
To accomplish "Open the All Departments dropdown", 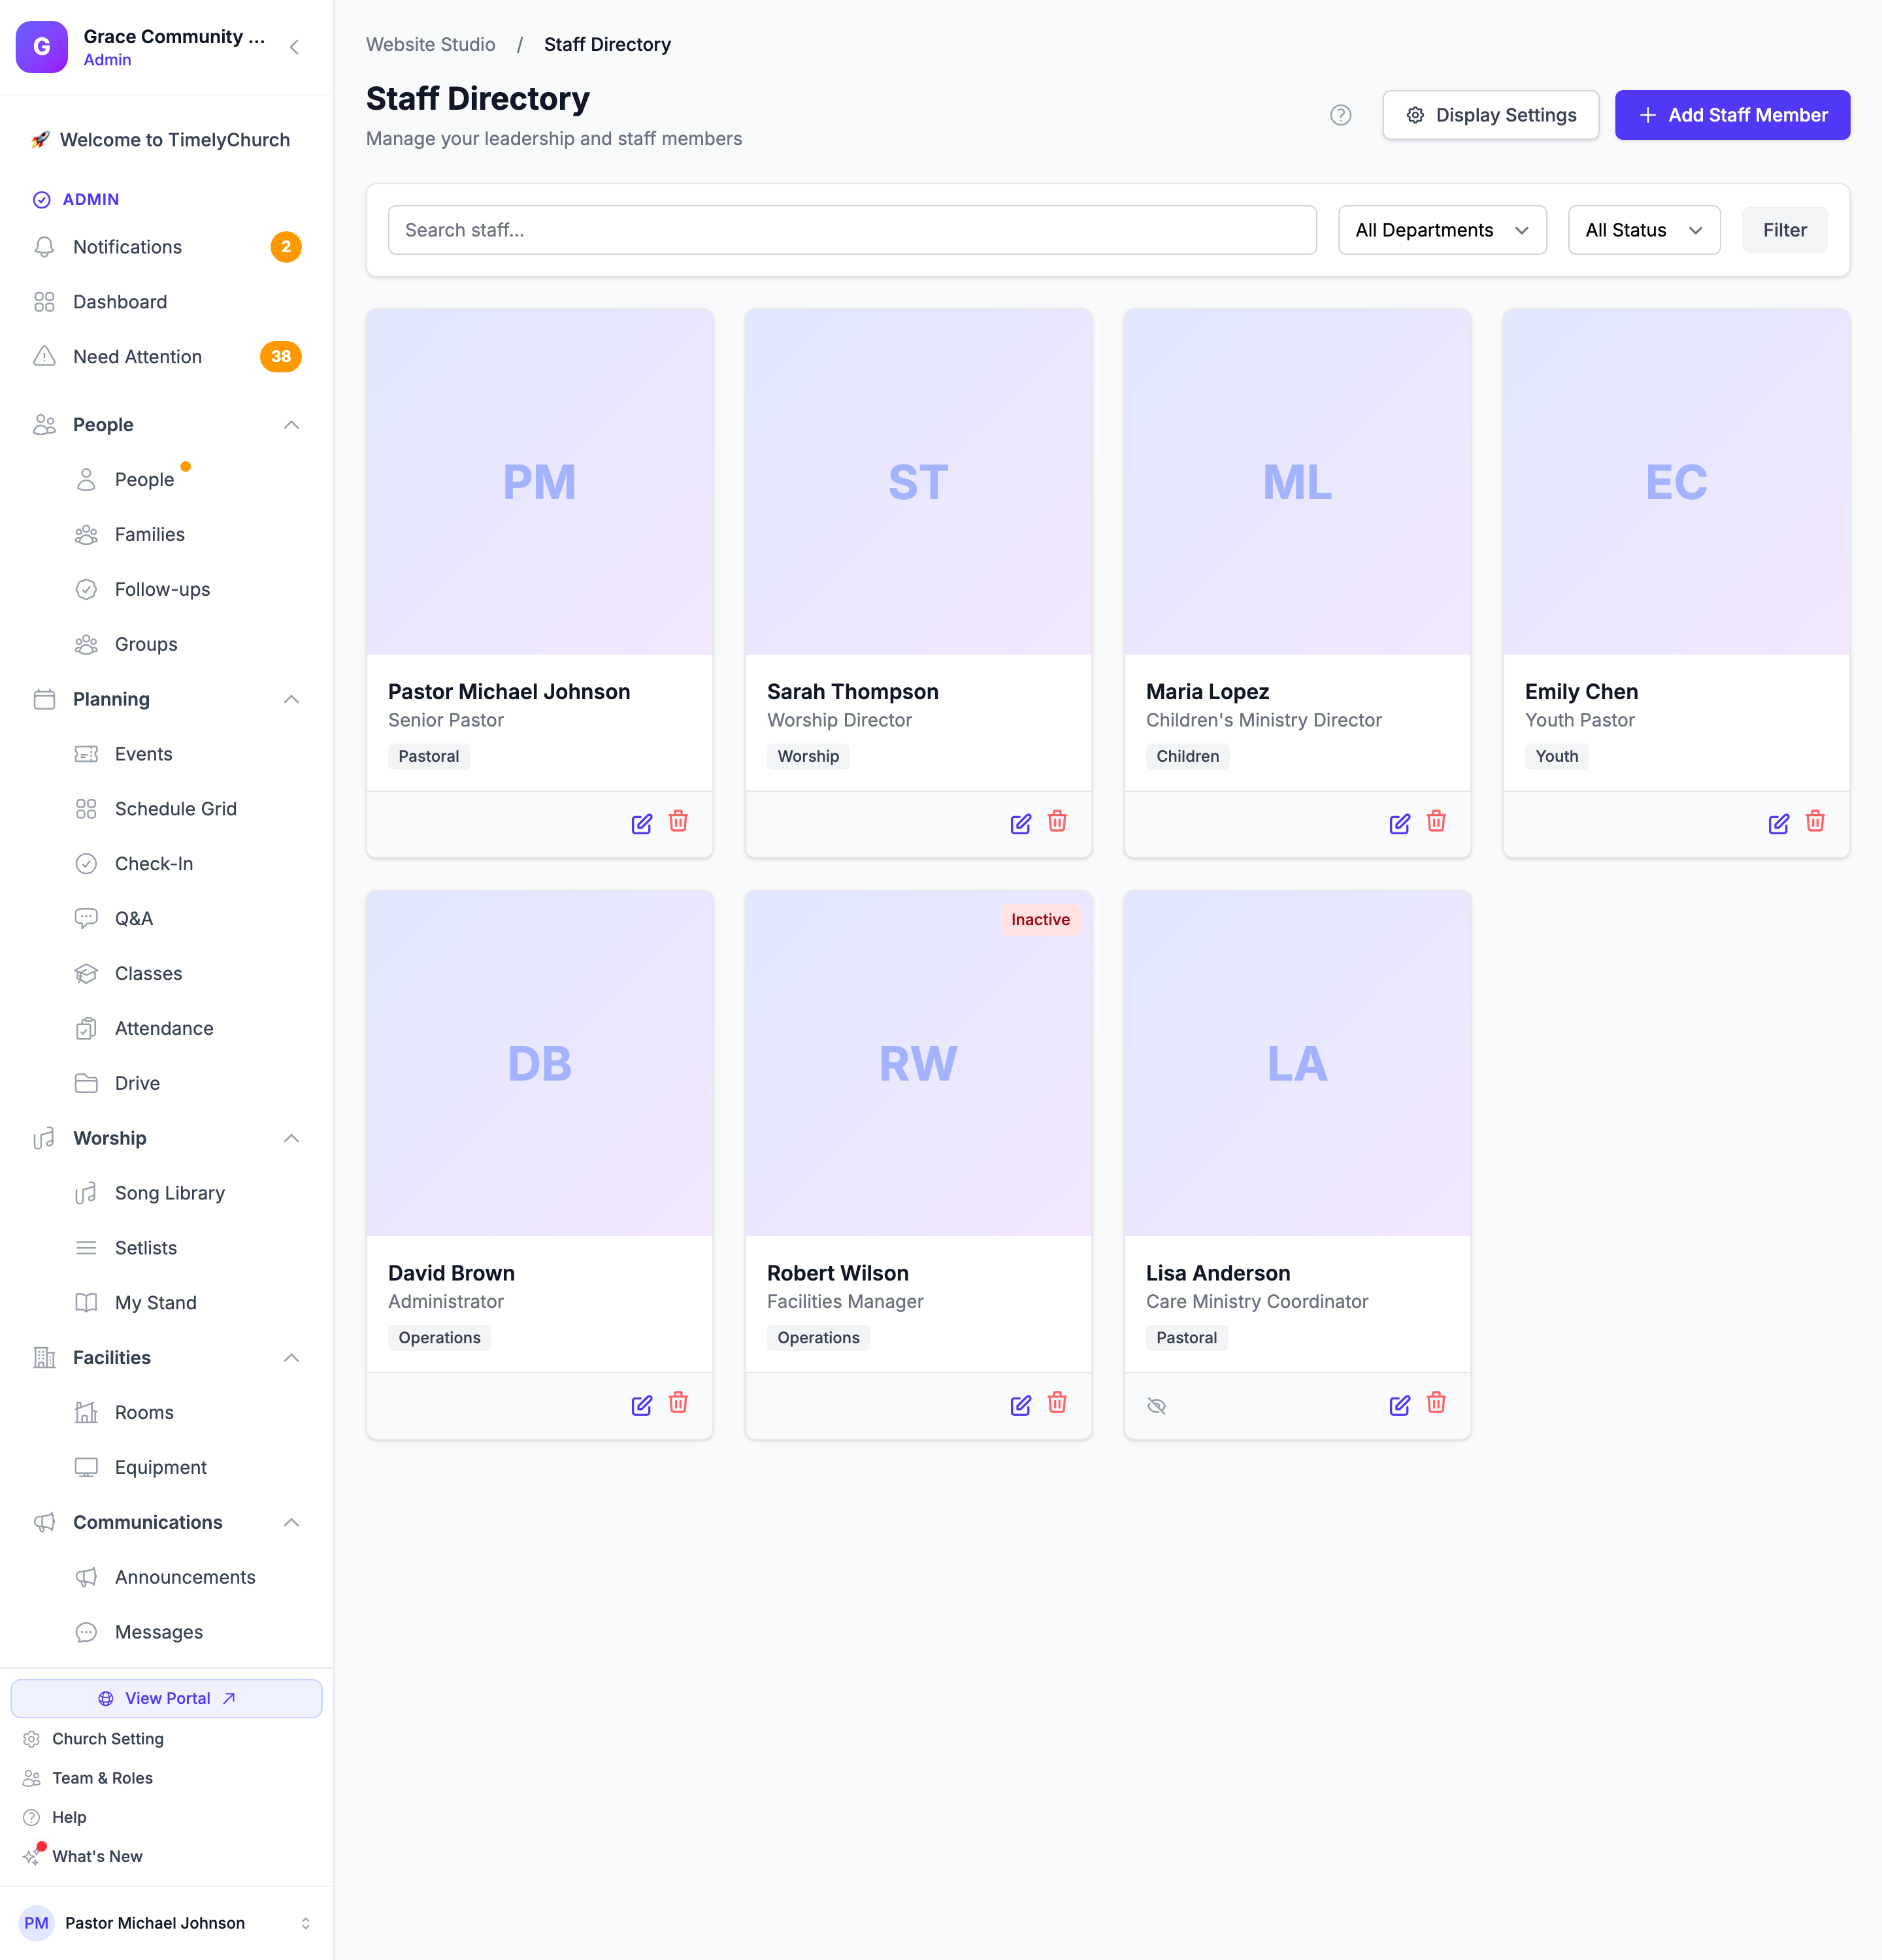I will click(x=1442, y=230).
